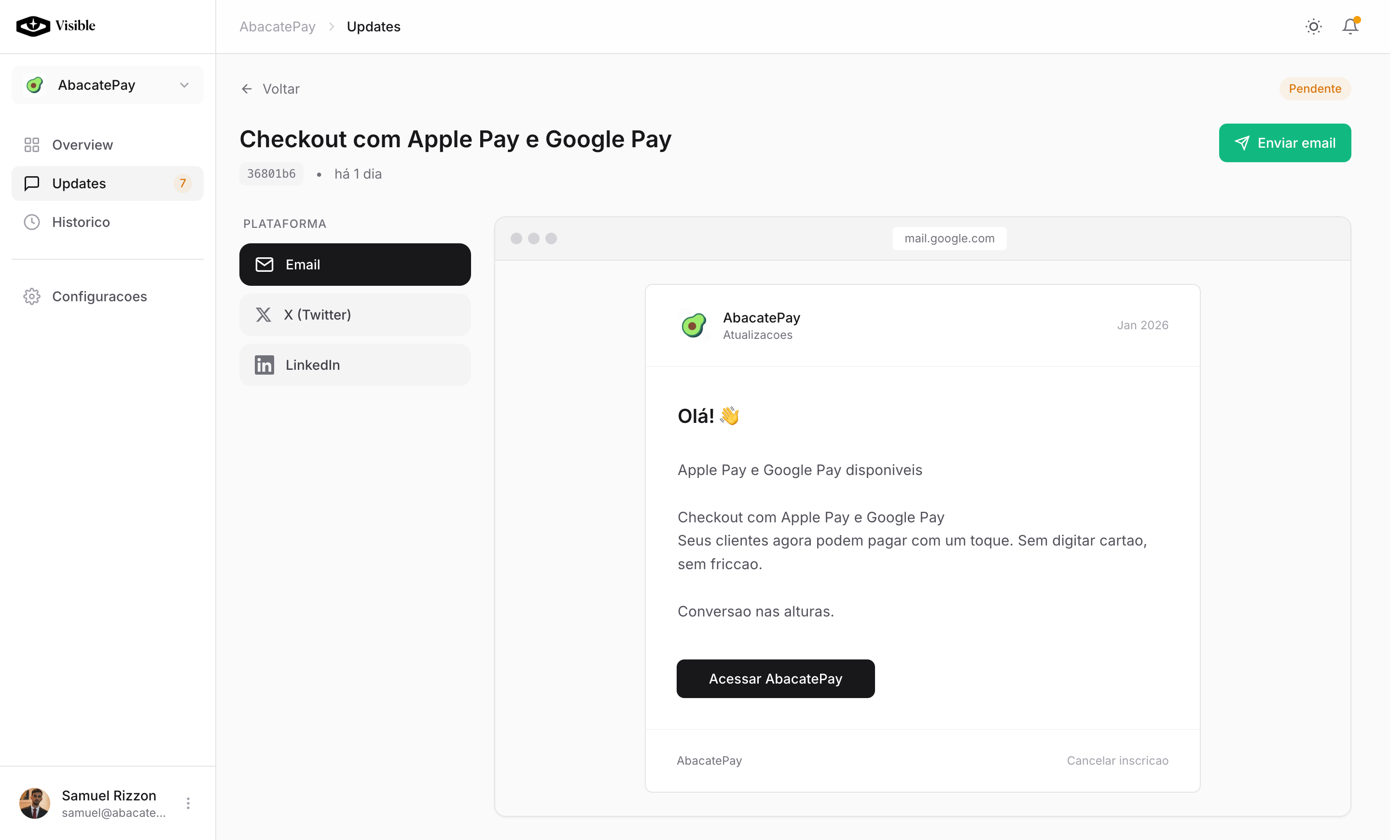This screenshot has width=1390, height=840.
Task: Open the user options three-dot menu
Action: pyautogui.click(x=188, y=803)
